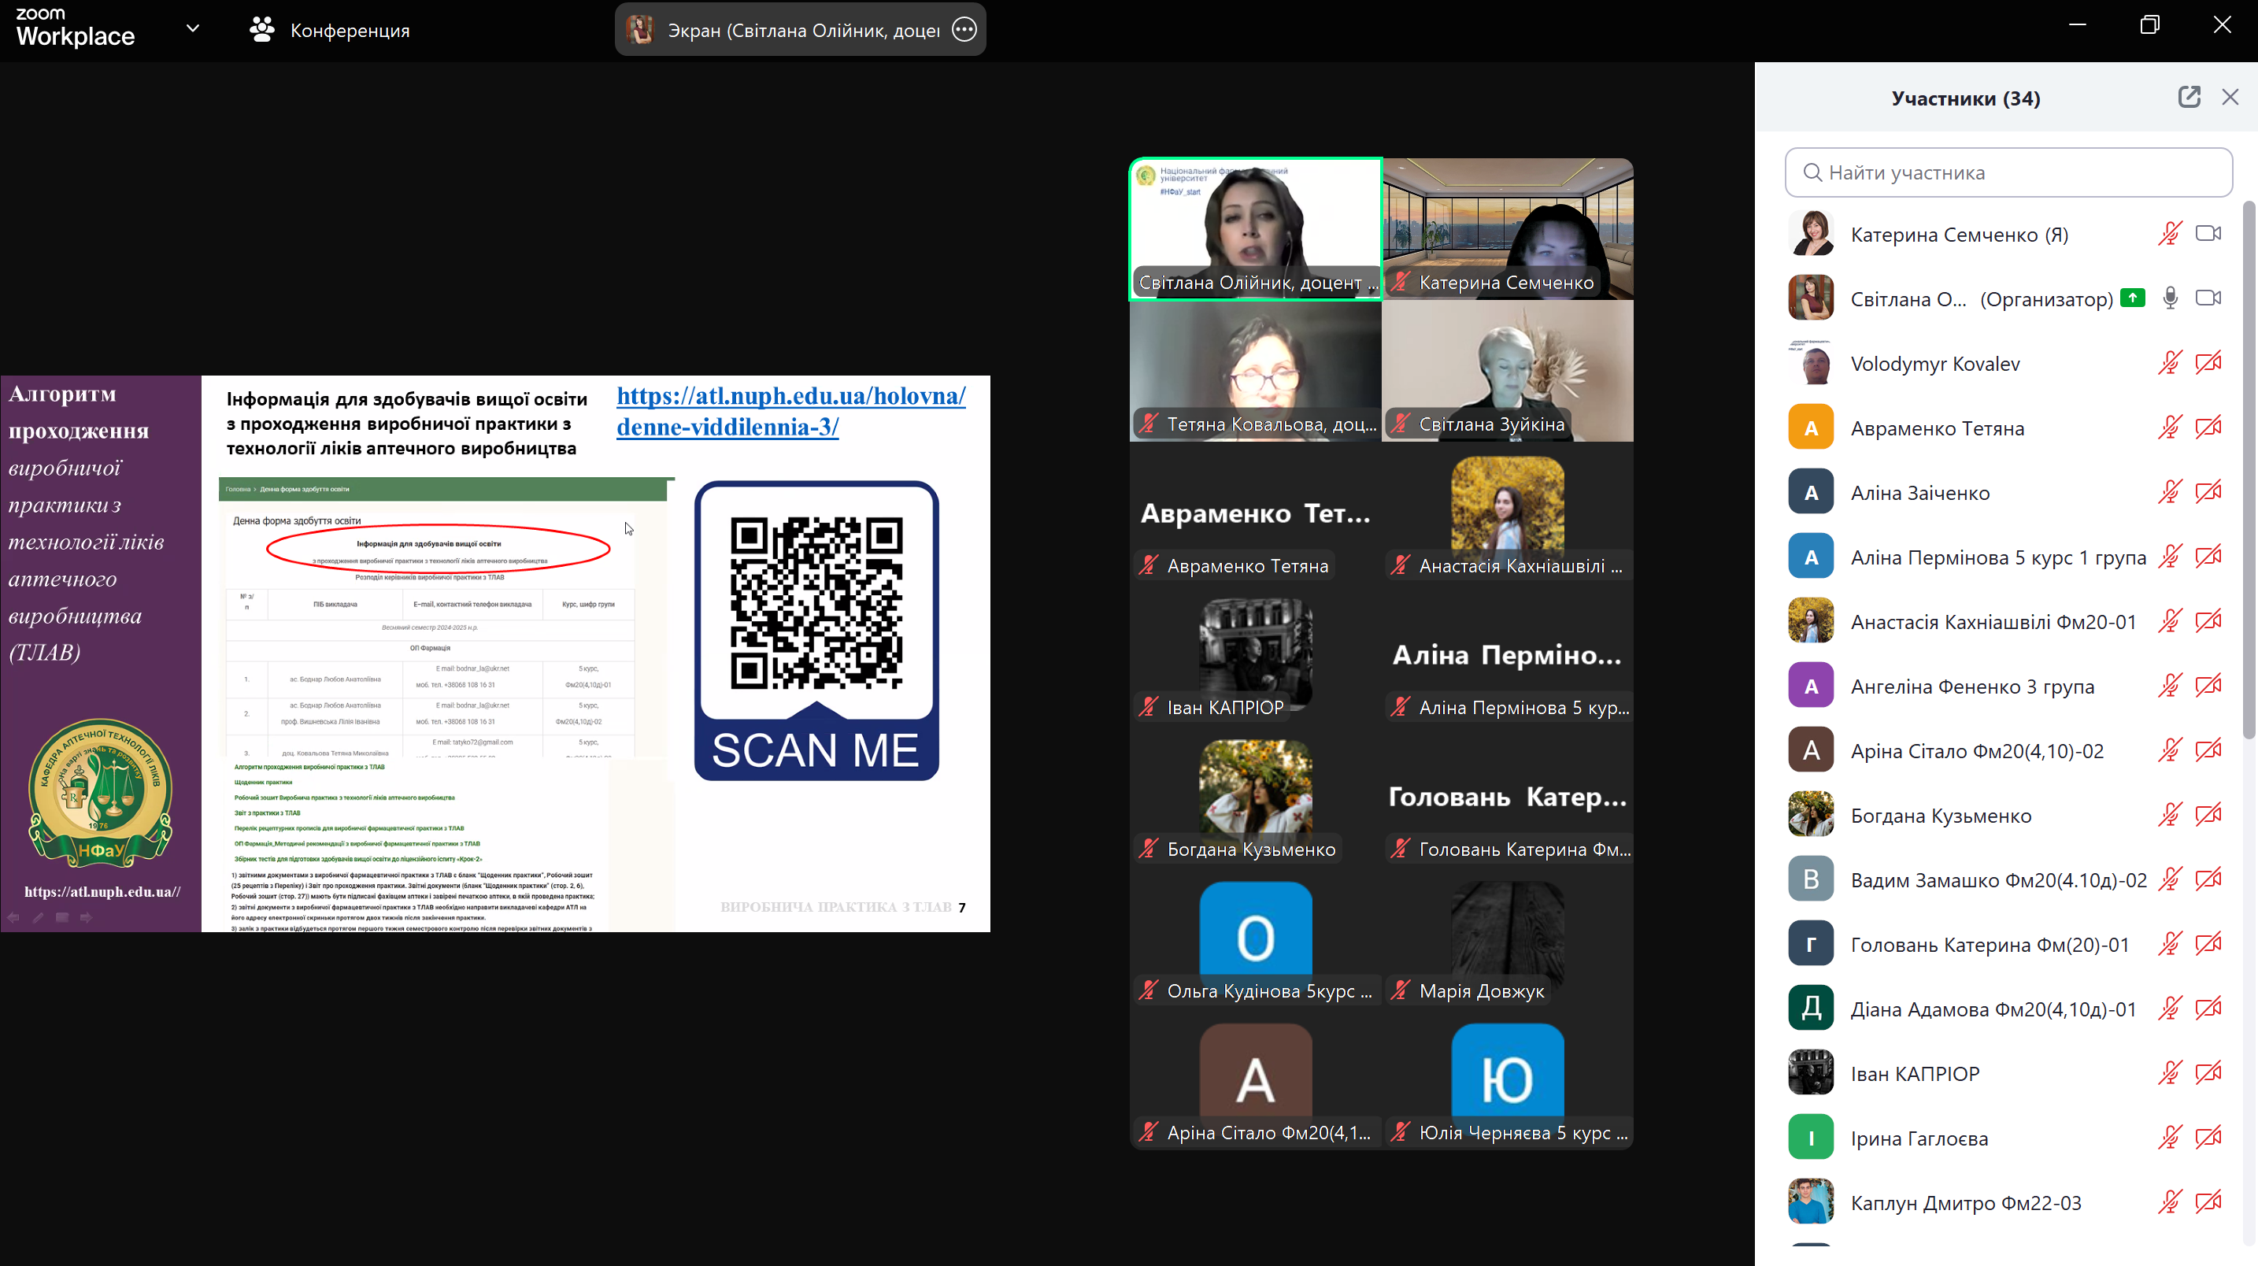Image resolution: width=2258 pixels, height=1266 pixels.
Task: Click the pen annotation icon on shared slide
Action: (38, 917)
